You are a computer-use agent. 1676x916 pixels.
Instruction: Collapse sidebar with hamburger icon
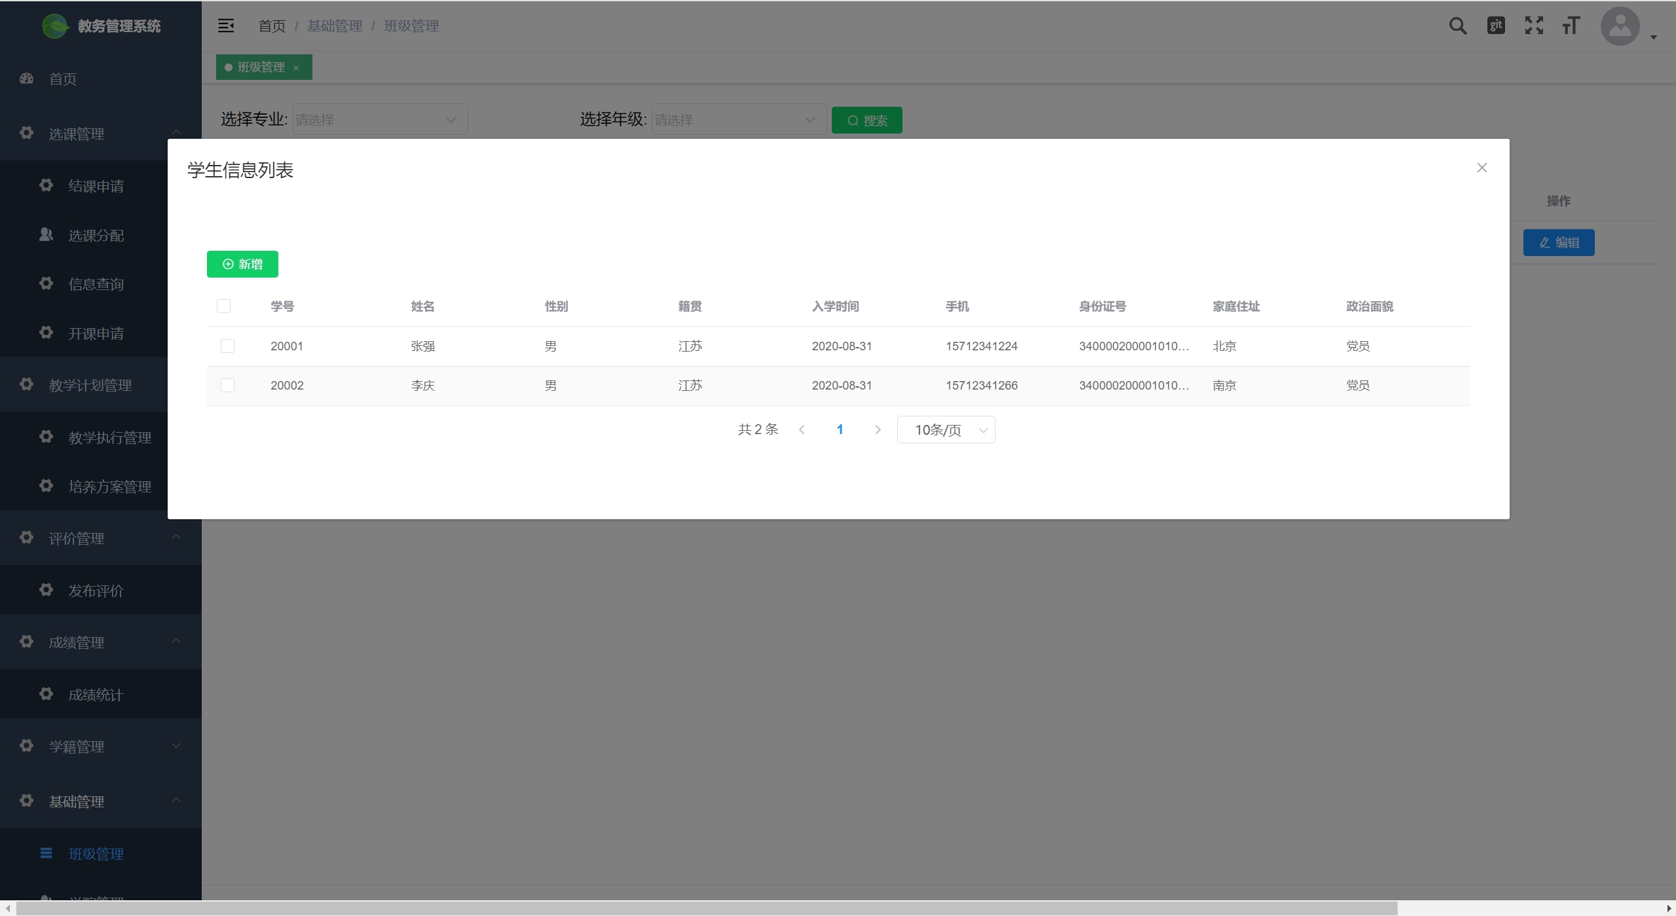(x=226, y=26)
